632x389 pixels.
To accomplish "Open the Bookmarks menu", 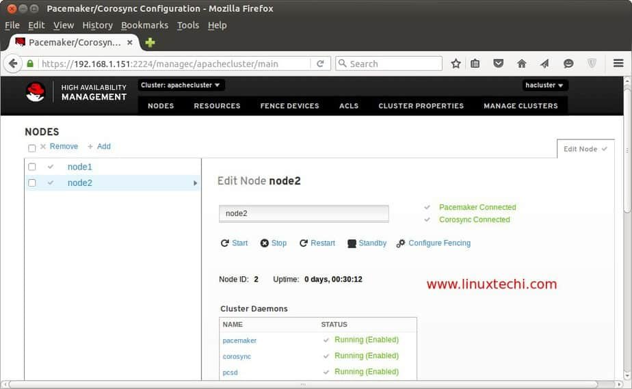I will (x=145, y=25).
